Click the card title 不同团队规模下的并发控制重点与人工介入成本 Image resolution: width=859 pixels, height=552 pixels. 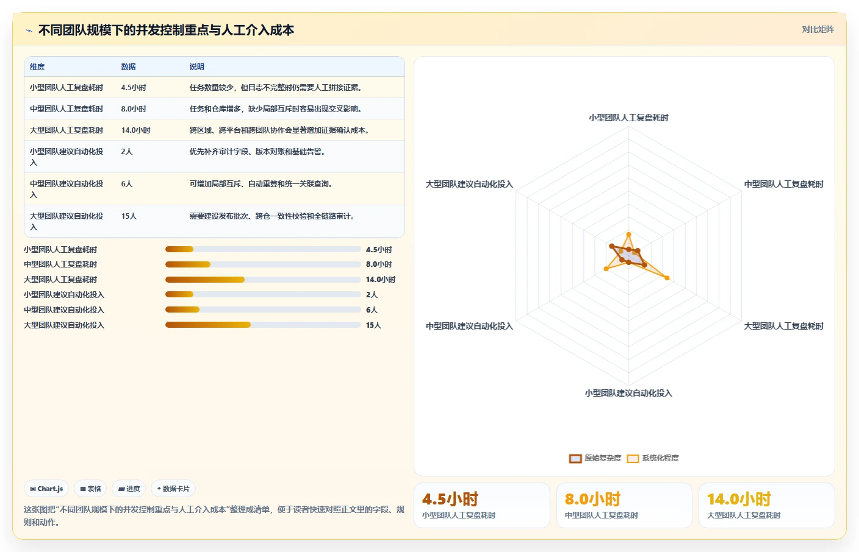point(166,30)
